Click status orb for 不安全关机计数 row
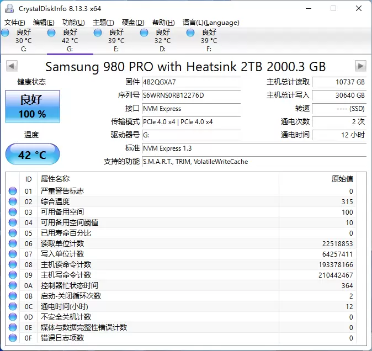 pos(13,317)
